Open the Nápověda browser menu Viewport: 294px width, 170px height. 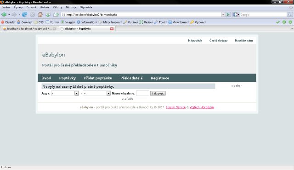(x=86, y=7)
